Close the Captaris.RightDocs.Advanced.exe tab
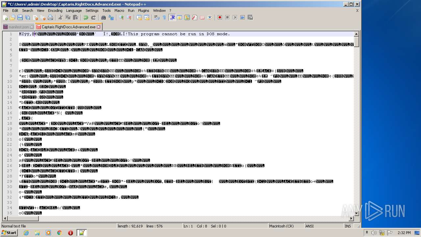Viewport: 421px width, 237px height. click(x=98, y=27)
